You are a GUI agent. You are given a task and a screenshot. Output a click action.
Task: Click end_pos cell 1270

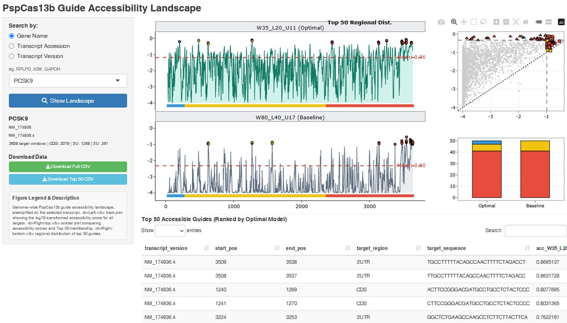tap(292, 304)
